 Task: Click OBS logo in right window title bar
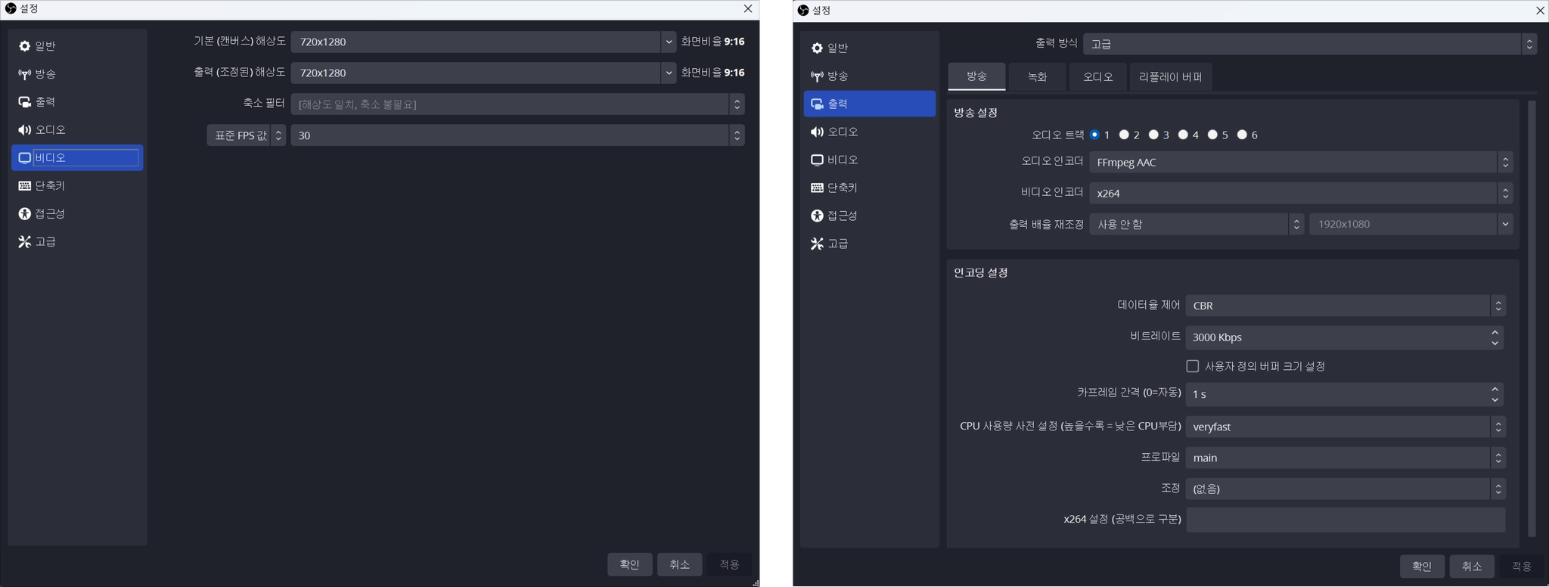[803, 11]
